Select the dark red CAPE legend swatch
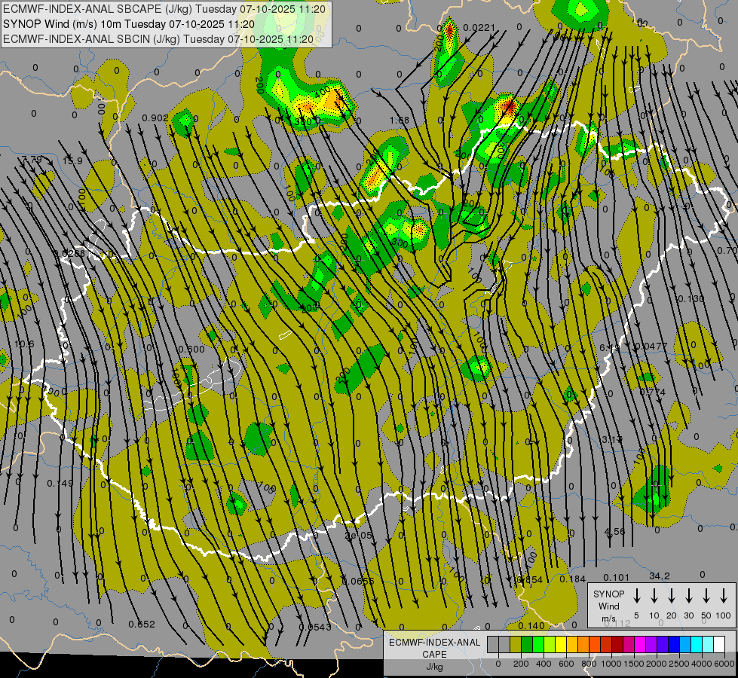 (617, 644)
